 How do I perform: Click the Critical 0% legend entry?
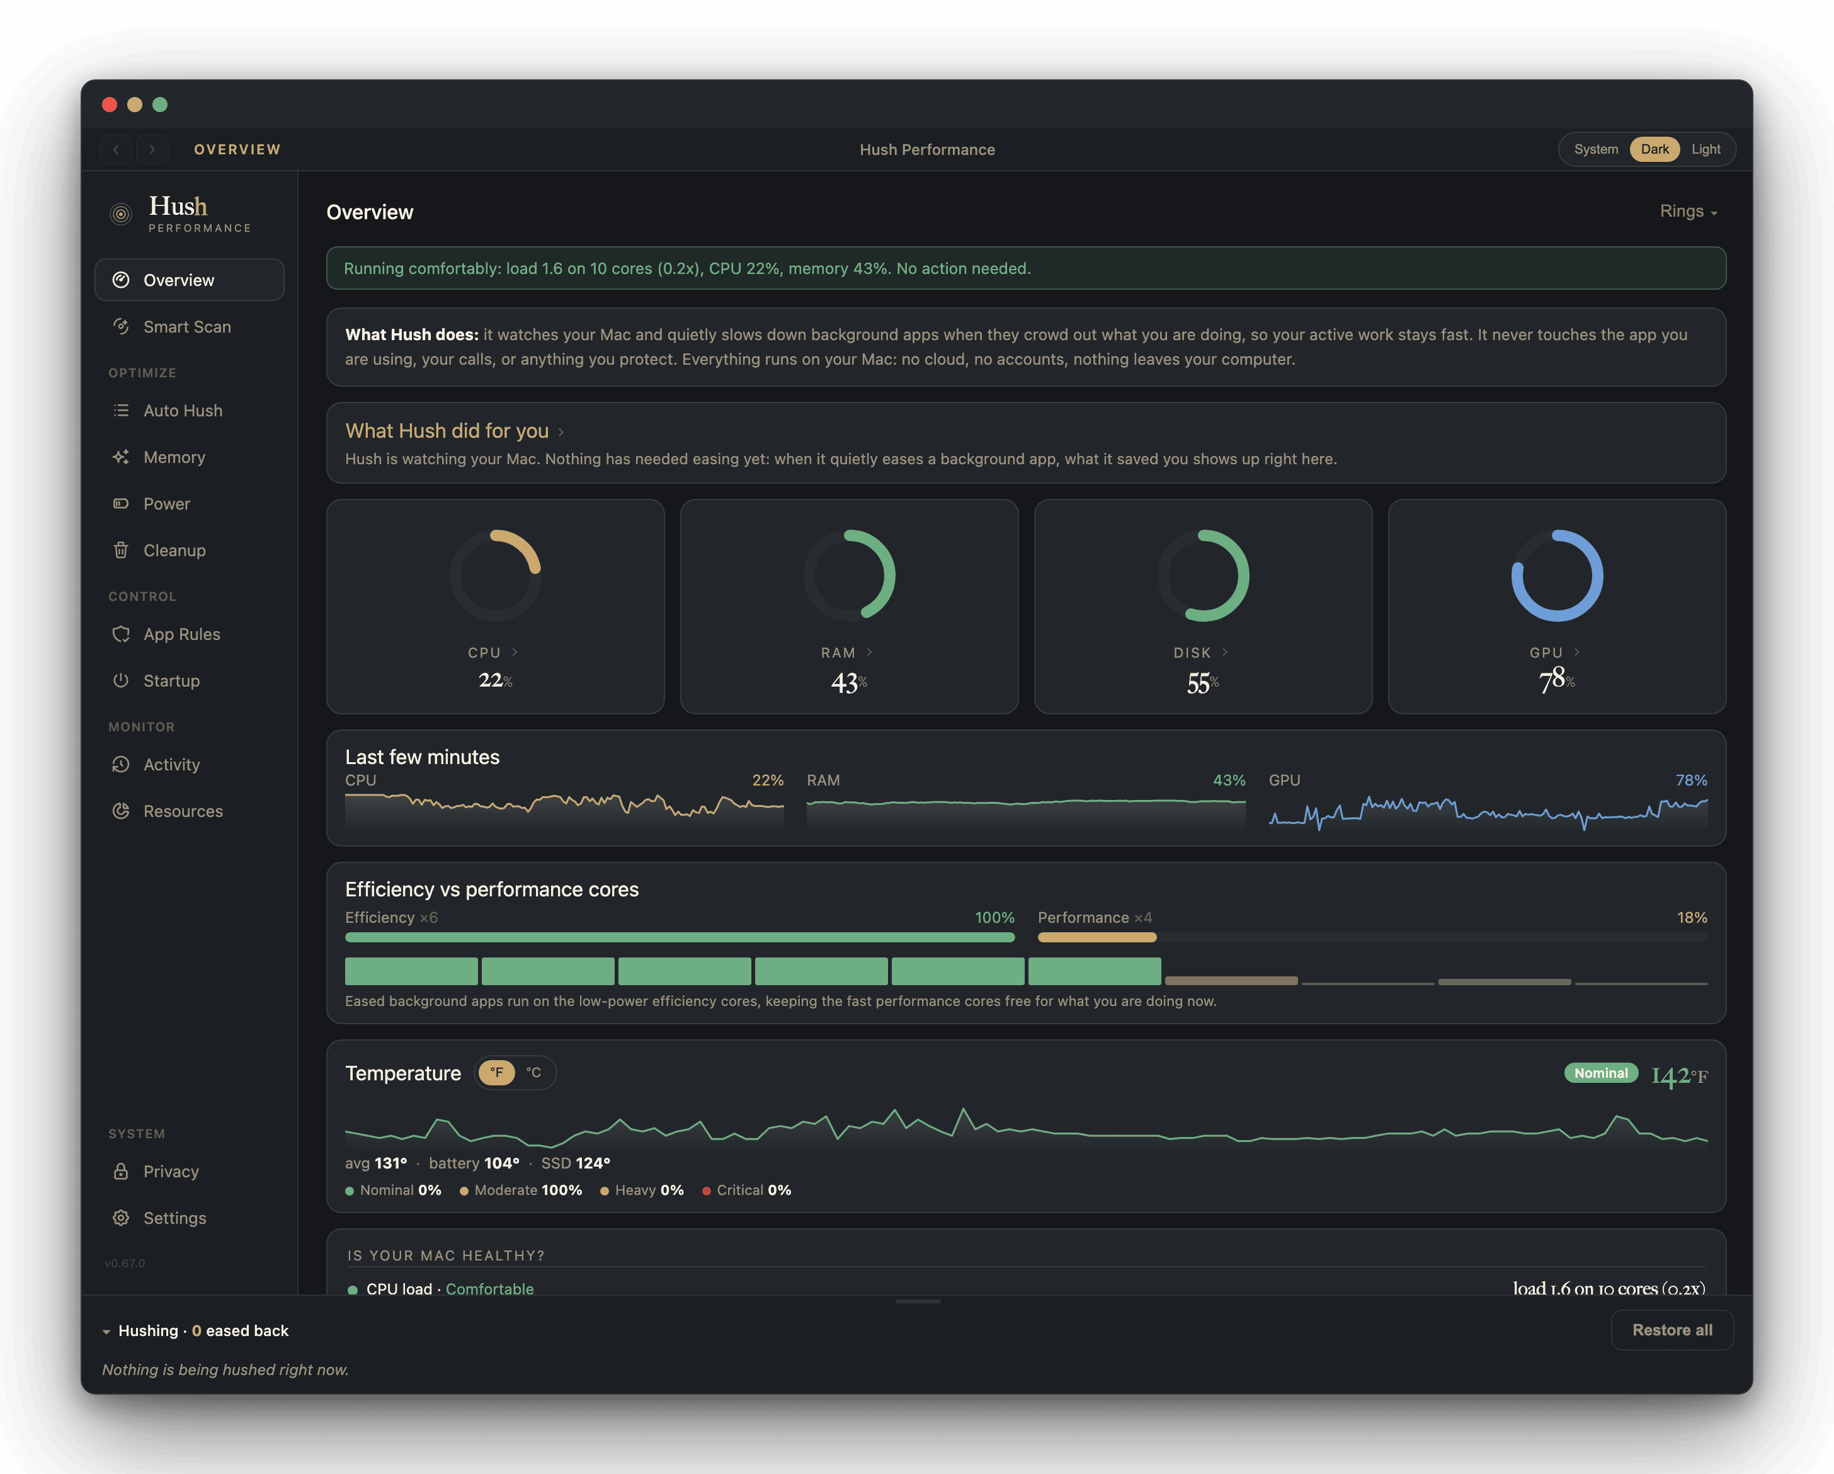[747, 1190]
